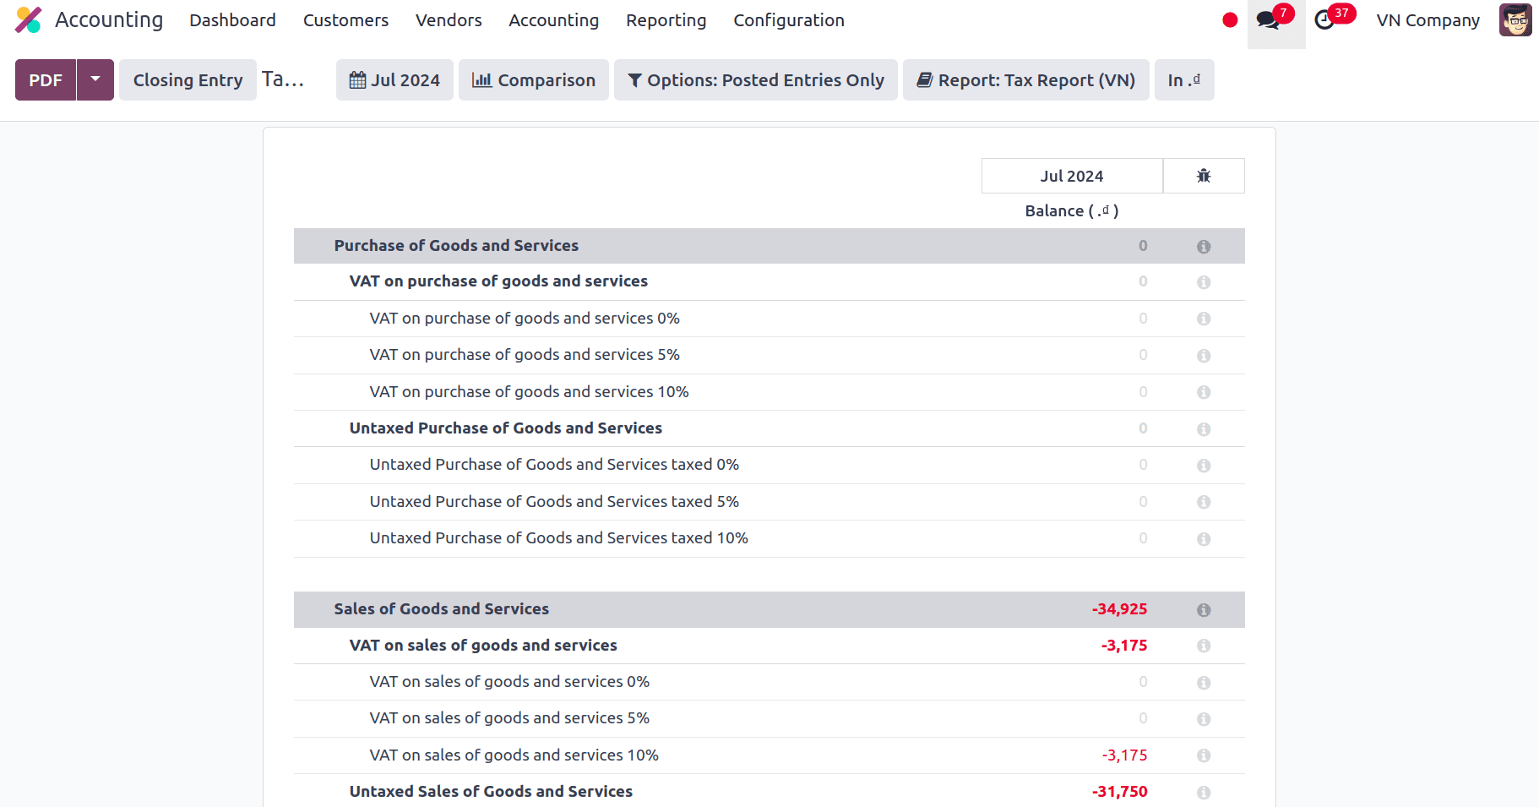The height and width of the screenshot is (807, 1539).
Task: Open the Configuration menu
Action: tap(788, 20)
